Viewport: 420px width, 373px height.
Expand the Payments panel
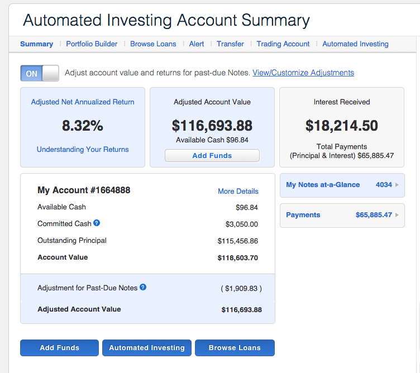(303, 215)
